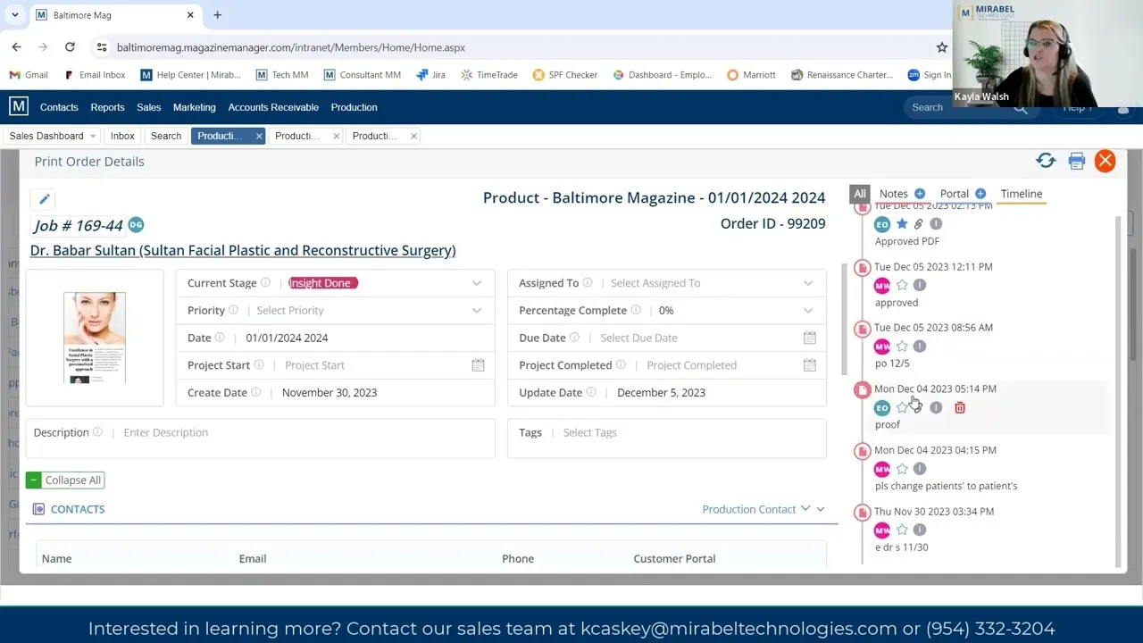Screen dimensions: 1143x643
Task: Open Dr. Babar Sultan customer link
Action: [243, 251]
